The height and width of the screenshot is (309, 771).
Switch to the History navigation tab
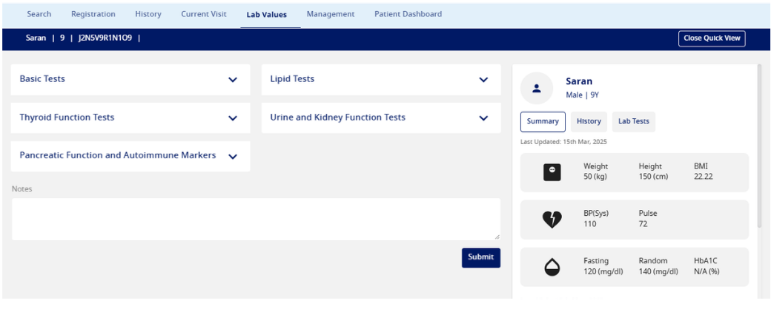point(148,14)
